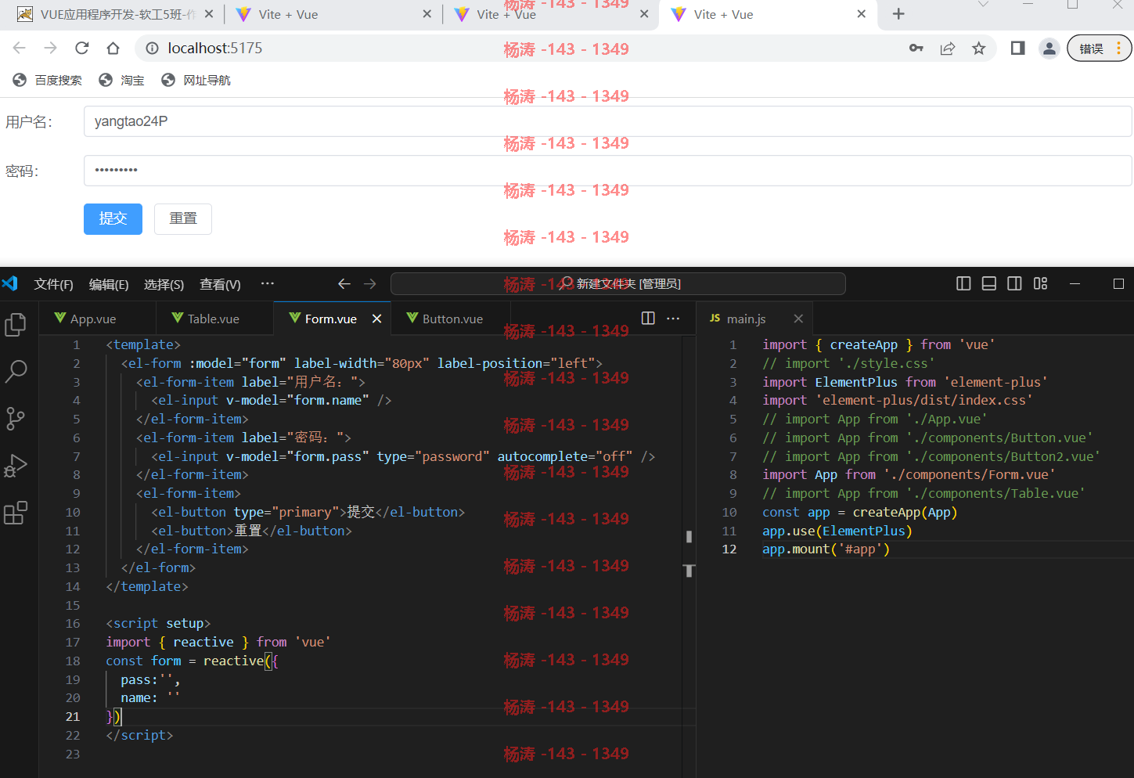Open editor more actions ellipsis

point(673,318)
